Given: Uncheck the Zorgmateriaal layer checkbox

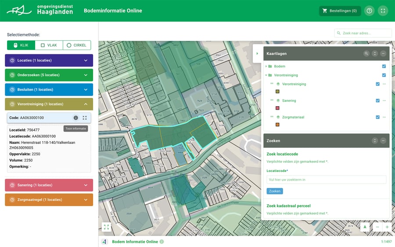Looking at the screenshot, I should [x=377, y=117].
